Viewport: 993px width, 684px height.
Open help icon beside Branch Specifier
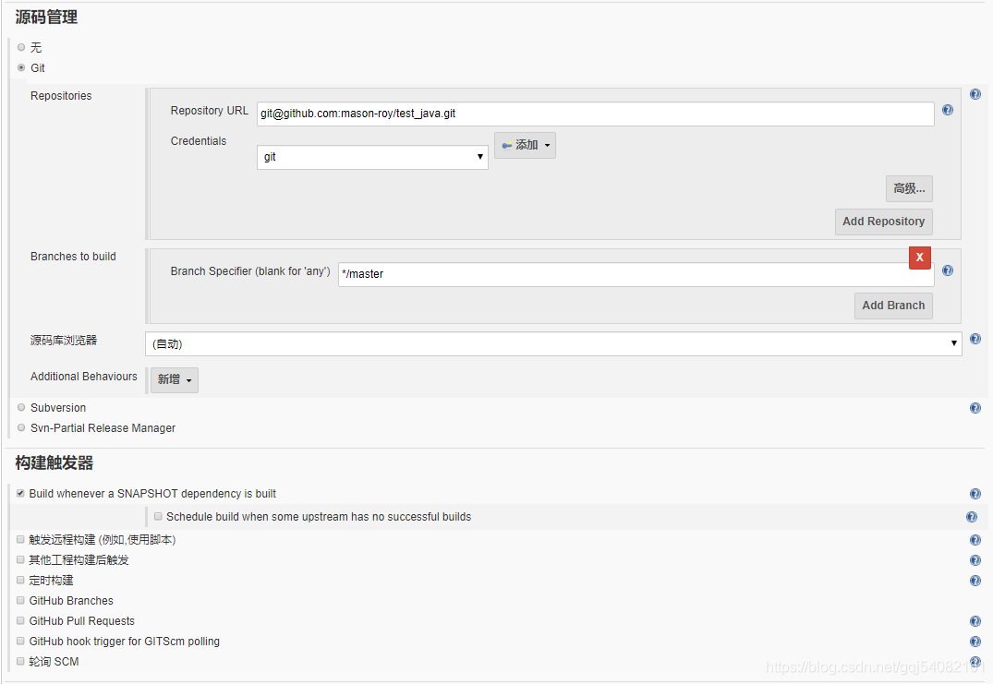tap(948, 270)
